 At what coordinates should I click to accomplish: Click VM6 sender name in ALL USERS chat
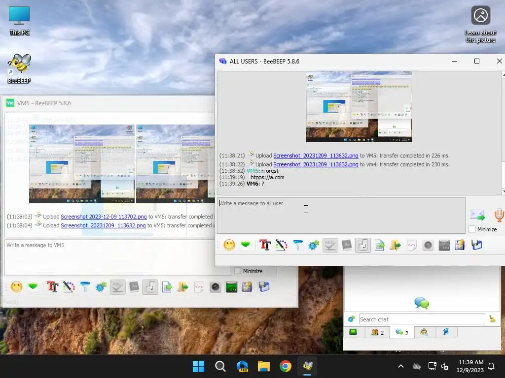(253, 184)
